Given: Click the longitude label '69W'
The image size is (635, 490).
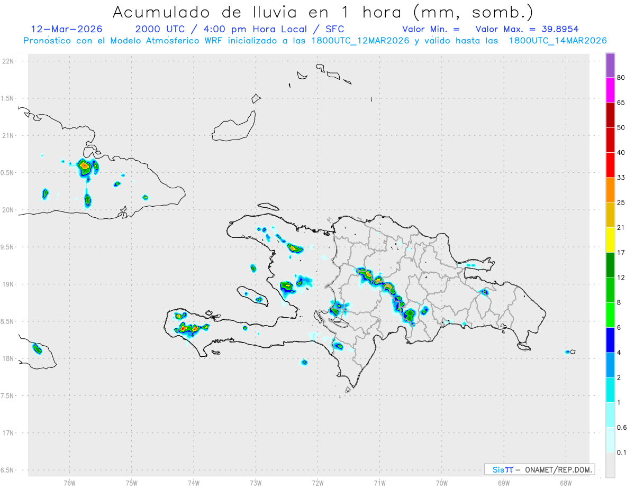Looking at the screenshot, I should 504,483.
